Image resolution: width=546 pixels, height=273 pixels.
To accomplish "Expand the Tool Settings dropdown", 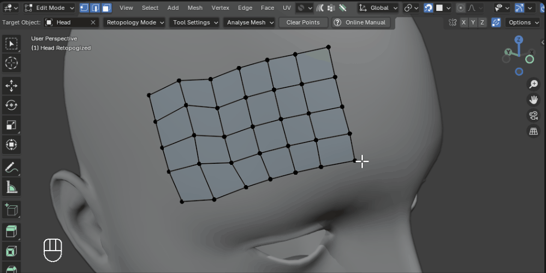I will 195,22.
